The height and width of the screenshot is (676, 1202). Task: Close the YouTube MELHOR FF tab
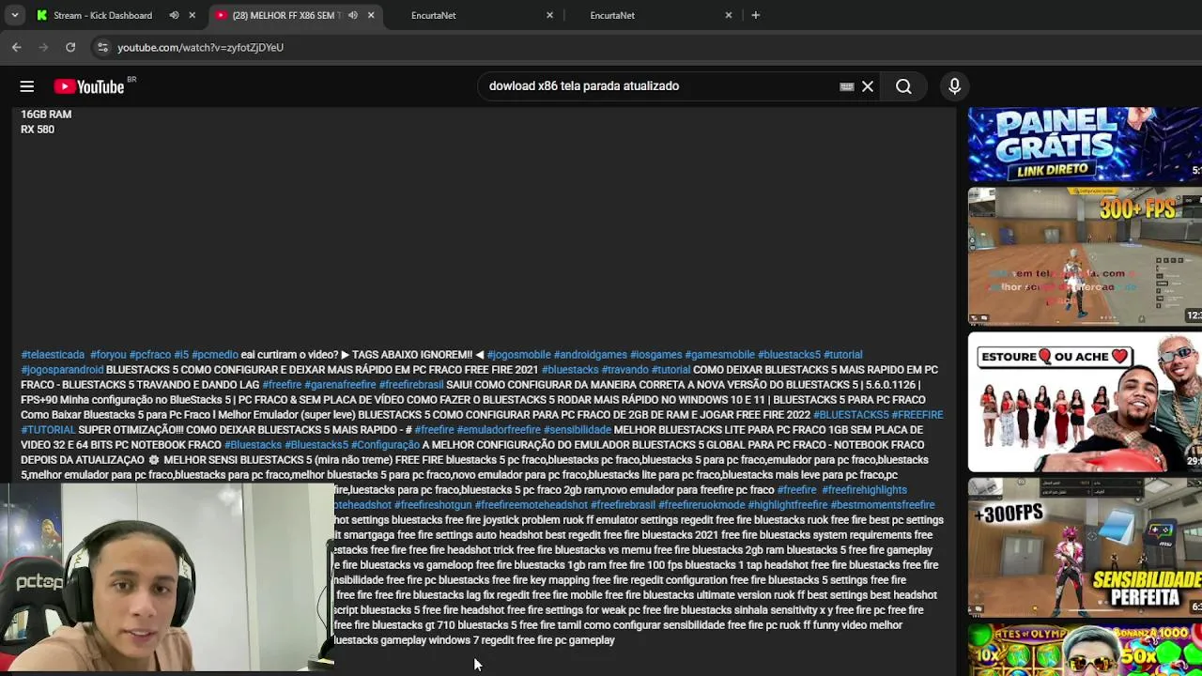pyautogui.click(x=371, y=15)
